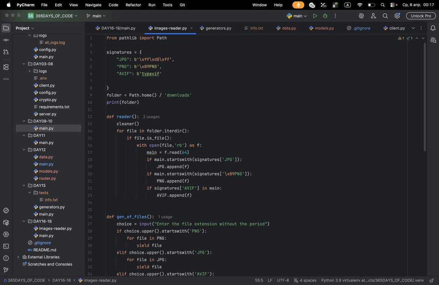Expand logs folder under DAY03-08
Screen dimensions: 439x285
[x=30, y=71]
